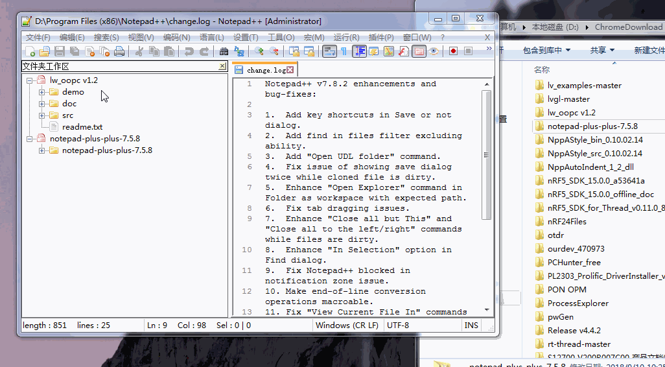Click the breadcrumb arrow after 本地磁盘 (D:) in Explorer
This screenshot has height=367, width=665.
(587, 27)
